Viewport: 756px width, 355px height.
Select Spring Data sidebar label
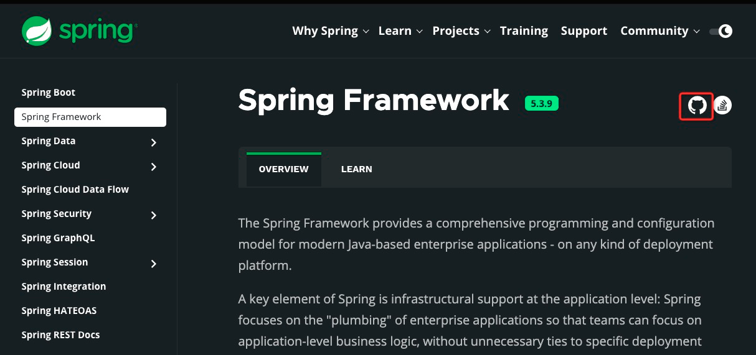[x=48, y=141]
